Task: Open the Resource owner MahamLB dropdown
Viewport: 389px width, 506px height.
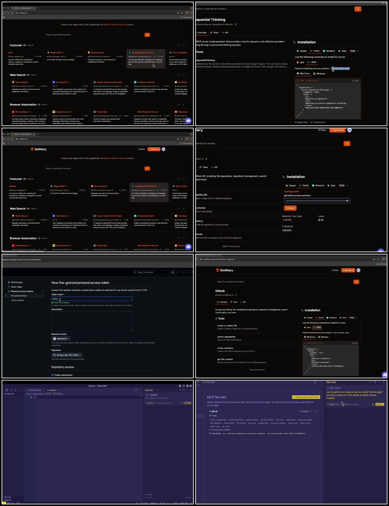Action: click(61, 339)
